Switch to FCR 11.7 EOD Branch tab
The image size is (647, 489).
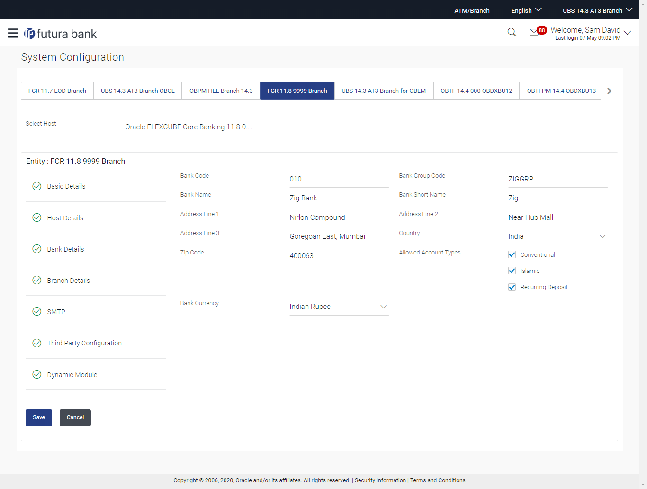[57, 91]
